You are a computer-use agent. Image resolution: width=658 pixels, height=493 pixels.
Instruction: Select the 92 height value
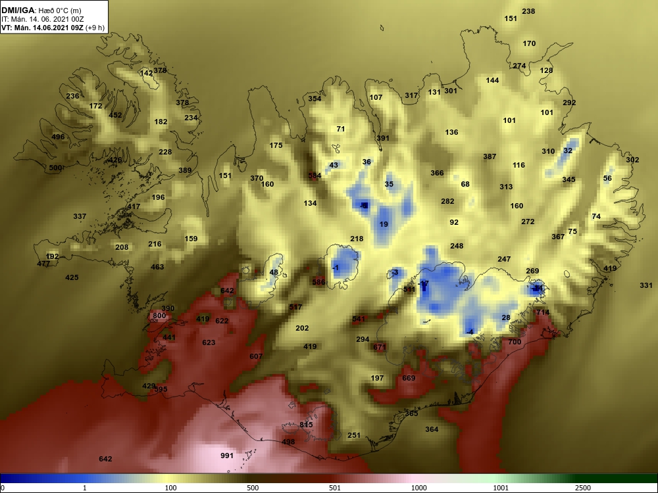pyautogui.click(x=454, y=223)
